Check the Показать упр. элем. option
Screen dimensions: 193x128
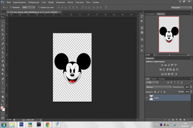click(39, 7)
